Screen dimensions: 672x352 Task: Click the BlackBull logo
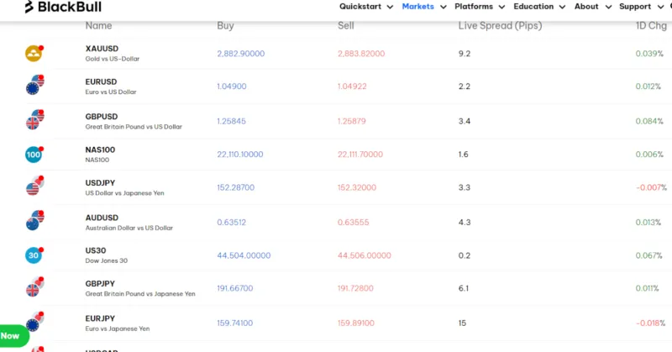(x=63, y=8)
